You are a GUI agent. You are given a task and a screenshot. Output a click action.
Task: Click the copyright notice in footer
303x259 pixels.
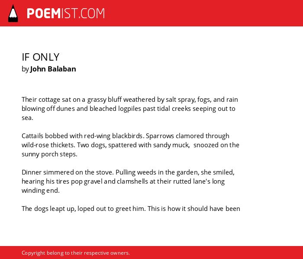click(x=76, y=253)
